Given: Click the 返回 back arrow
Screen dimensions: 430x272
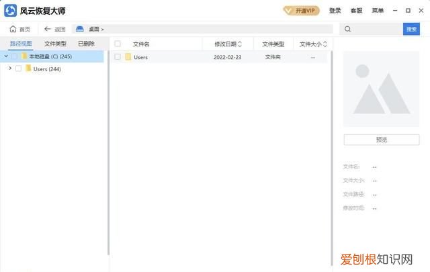Looking at the screenshot, I should tap(48, 29).
